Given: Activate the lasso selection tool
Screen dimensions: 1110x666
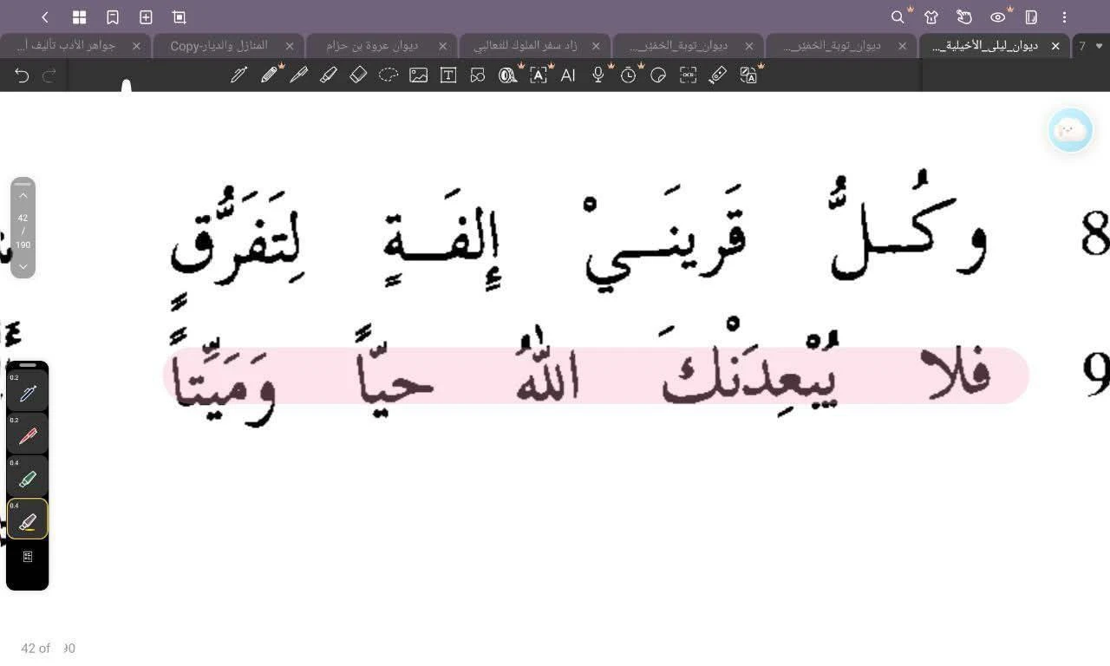Looking at the screenshot, I should 388,75.
